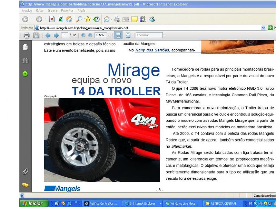This screenshot has width=276, height=207.
Task: Zoom out the PDF with minus button
Action: point(83,35)
